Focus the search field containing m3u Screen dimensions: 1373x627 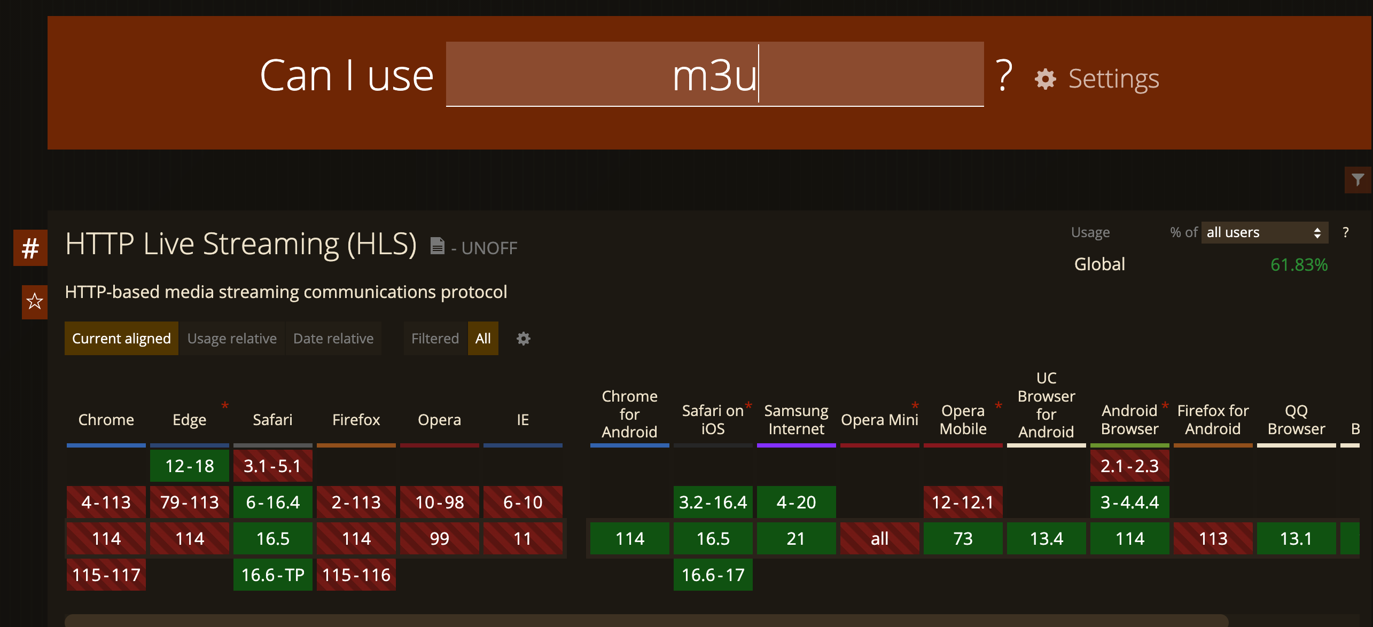tap(715, 74)
